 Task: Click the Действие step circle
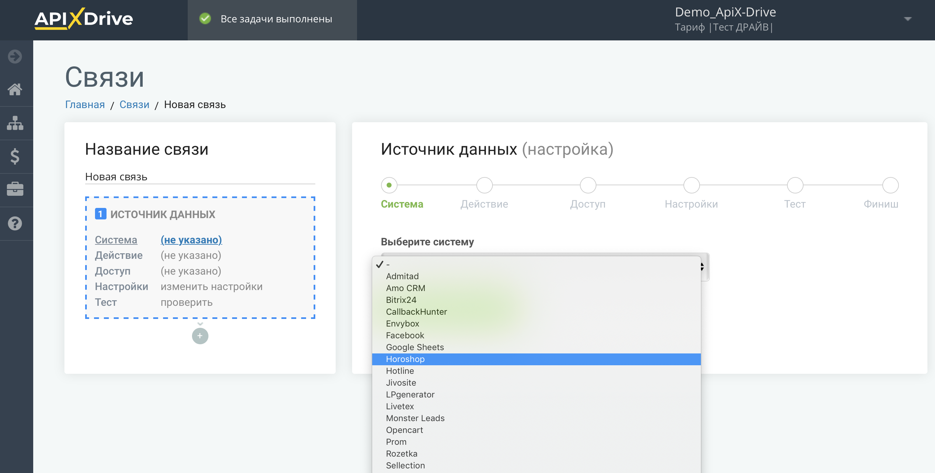tap(485, 185)
